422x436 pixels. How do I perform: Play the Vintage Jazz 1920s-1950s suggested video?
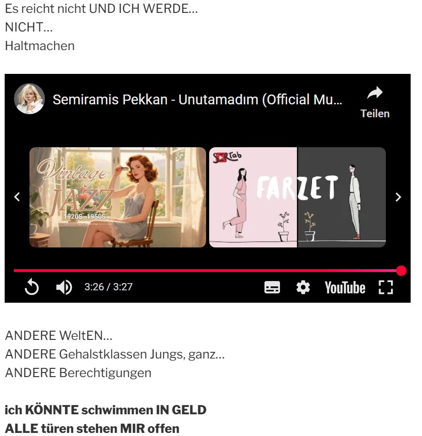118,197
